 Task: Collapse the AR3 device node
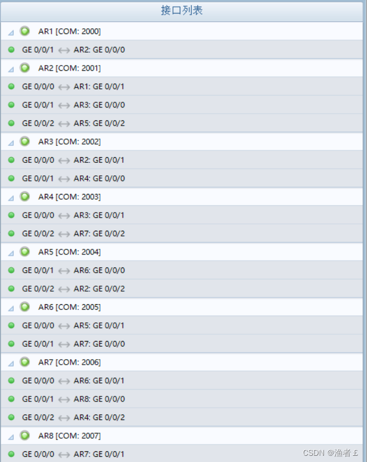point(11,143)
